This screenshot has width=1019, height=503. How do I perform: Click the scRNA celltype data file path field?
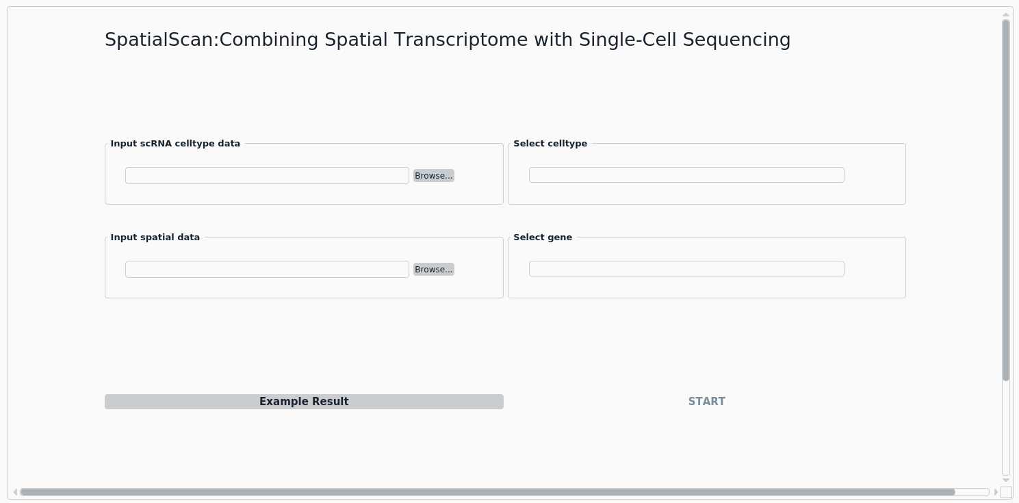pyautogui.click(x=267, y=176)
